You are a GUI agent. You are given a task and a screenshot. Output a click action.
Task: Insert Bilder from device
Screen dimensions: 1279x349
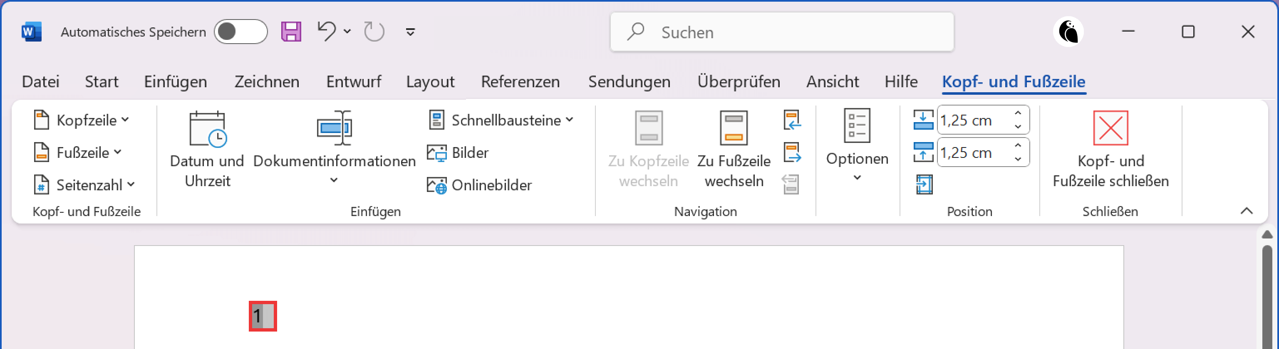tap(458, 153)
